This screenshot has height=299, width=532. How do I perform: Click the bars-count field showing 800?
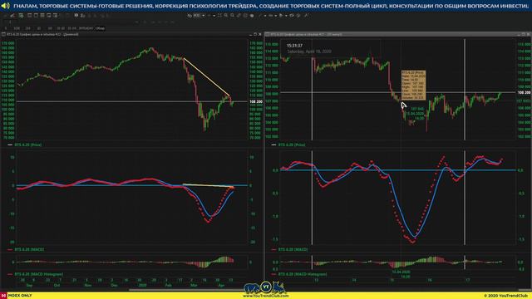[196, 16]
